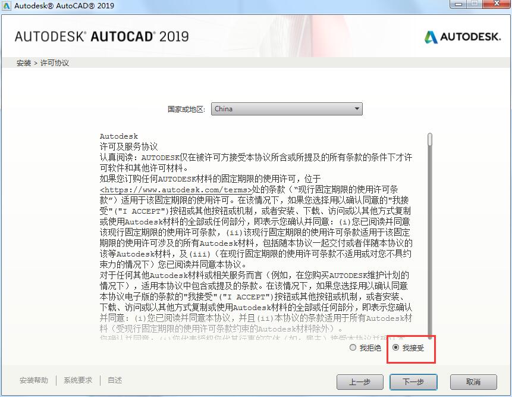512x397 pixels.
Task: Select the 我拒绝 radio button
Action: click(353, 348)
